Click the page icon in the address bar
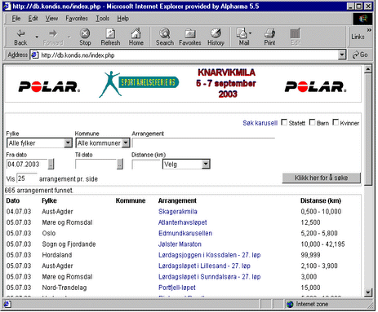This screenshot has width=378, height=312. tap(34, 55)
